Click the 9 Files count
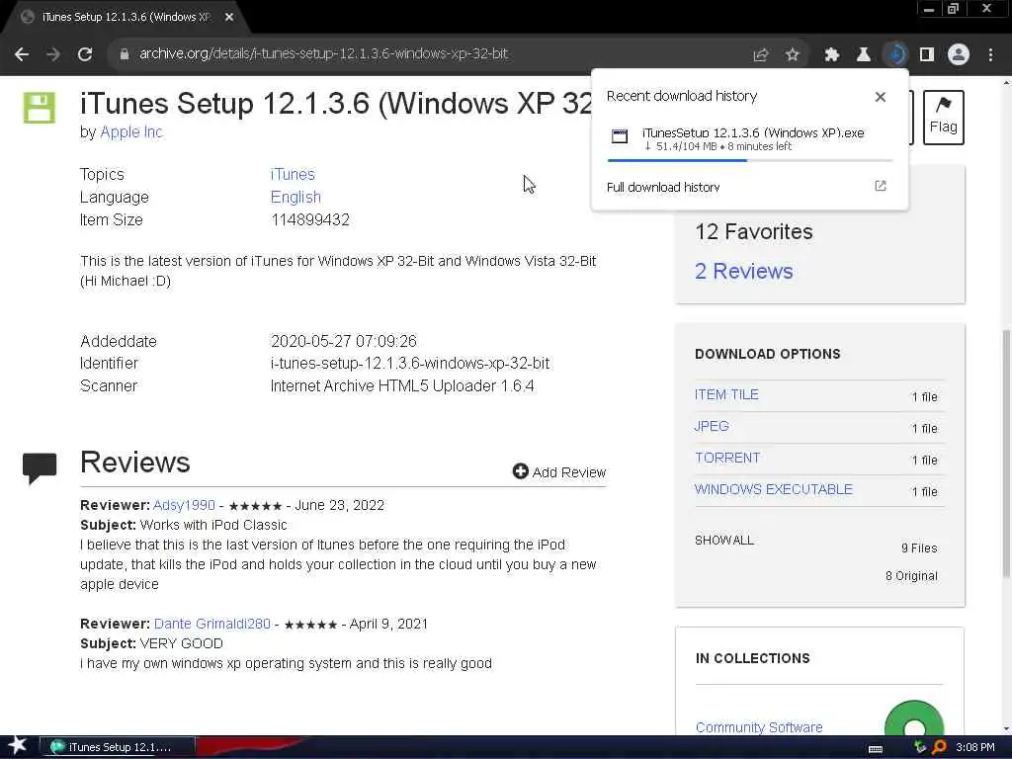This screenshot has width=1012, height=759. (919, 548)
